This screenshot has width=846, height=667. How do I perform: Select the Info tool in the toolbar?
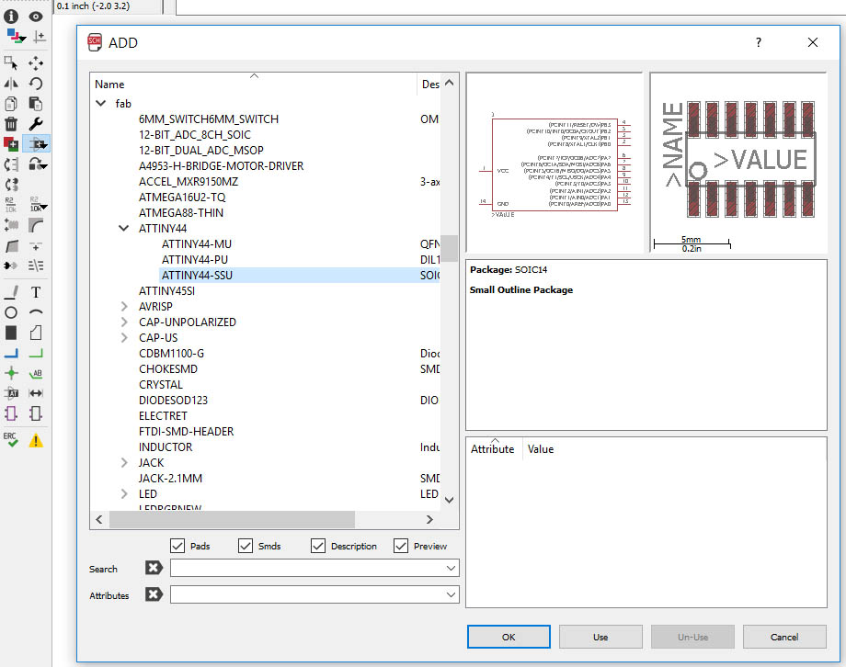click(x=11, y=17)
